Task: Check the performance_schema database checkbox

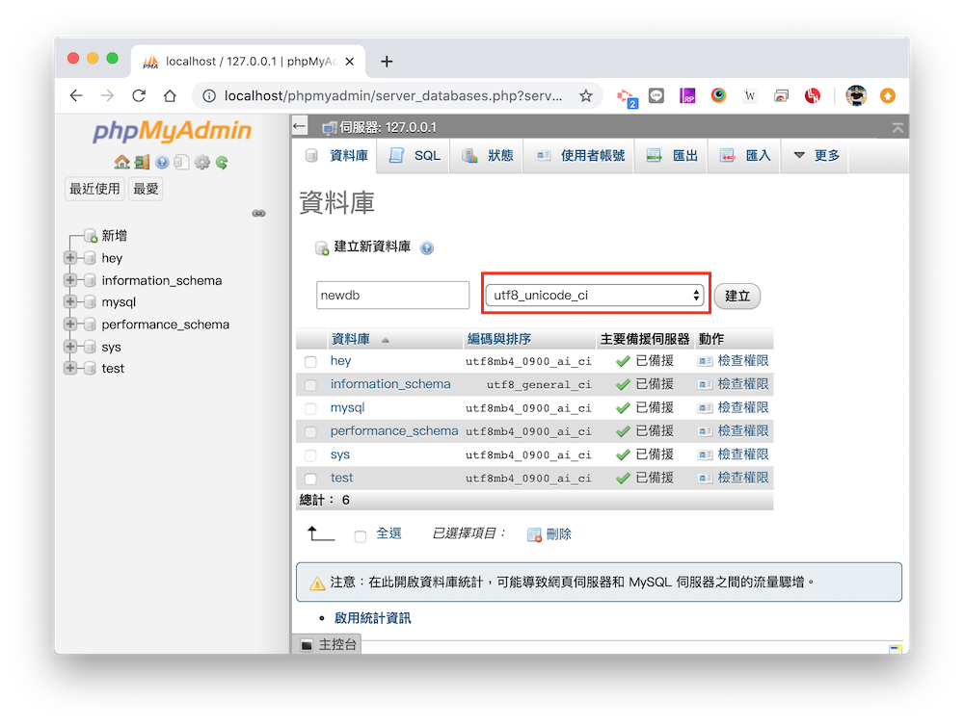Action: pyautogui.click(x=310, y=431)
